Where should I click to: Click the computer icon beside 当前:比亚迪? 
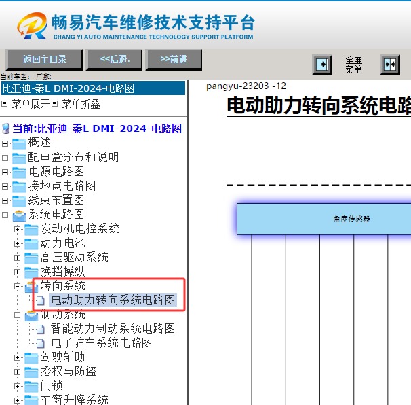[x=5, y=128]
